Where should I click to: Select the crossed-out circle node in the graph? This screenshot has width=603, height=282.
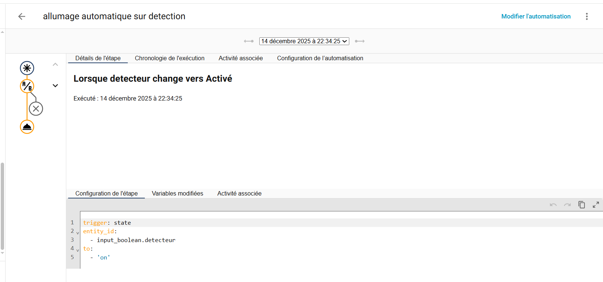36,109
